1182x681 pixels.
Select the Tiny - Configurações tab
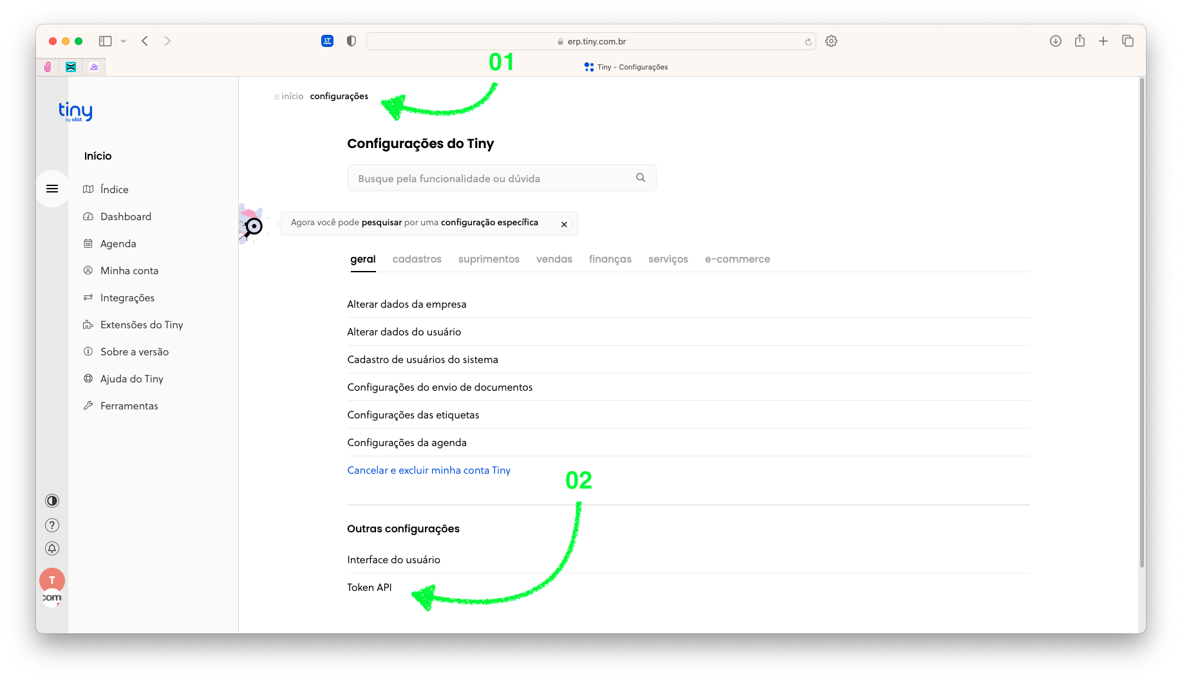[626, 67]
